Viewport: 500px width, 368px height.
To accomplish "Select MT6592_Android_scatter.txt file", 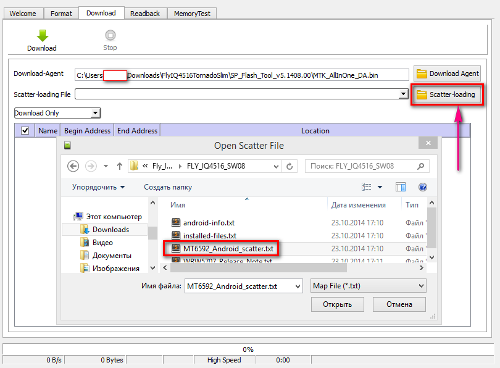I will point(228,248).
